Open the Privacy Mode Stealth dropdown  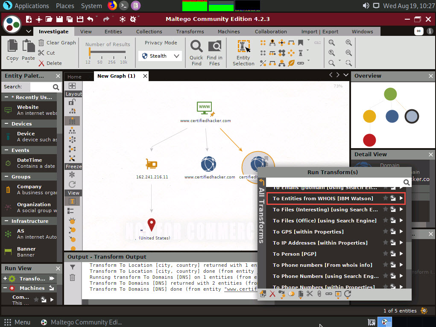coord(161,56)
